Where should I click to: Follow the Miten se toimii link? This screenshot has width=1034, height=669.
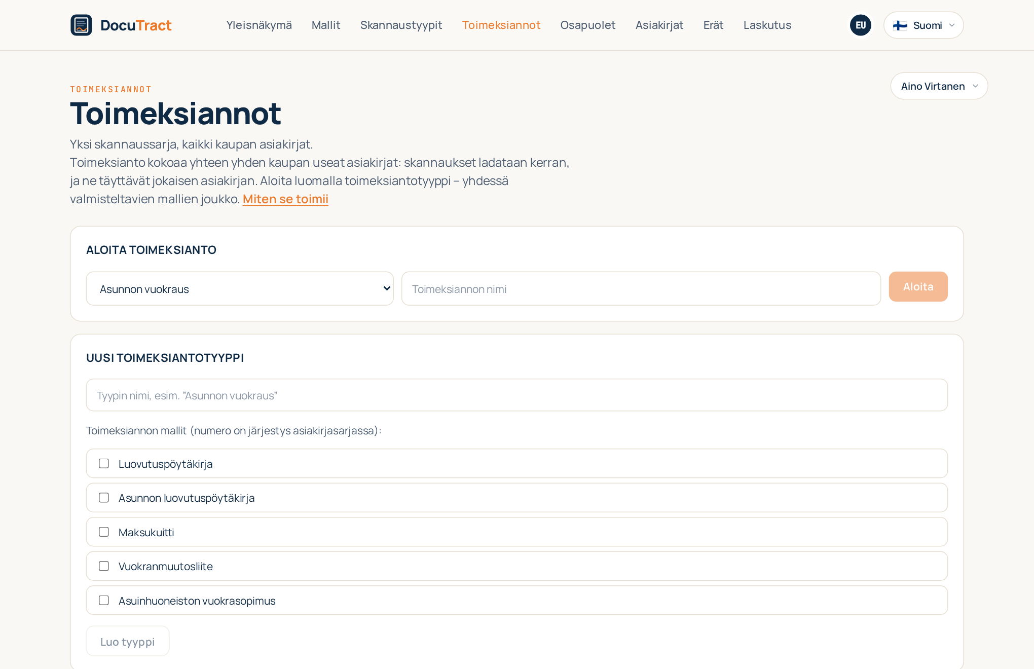click(x=285, y=199)
